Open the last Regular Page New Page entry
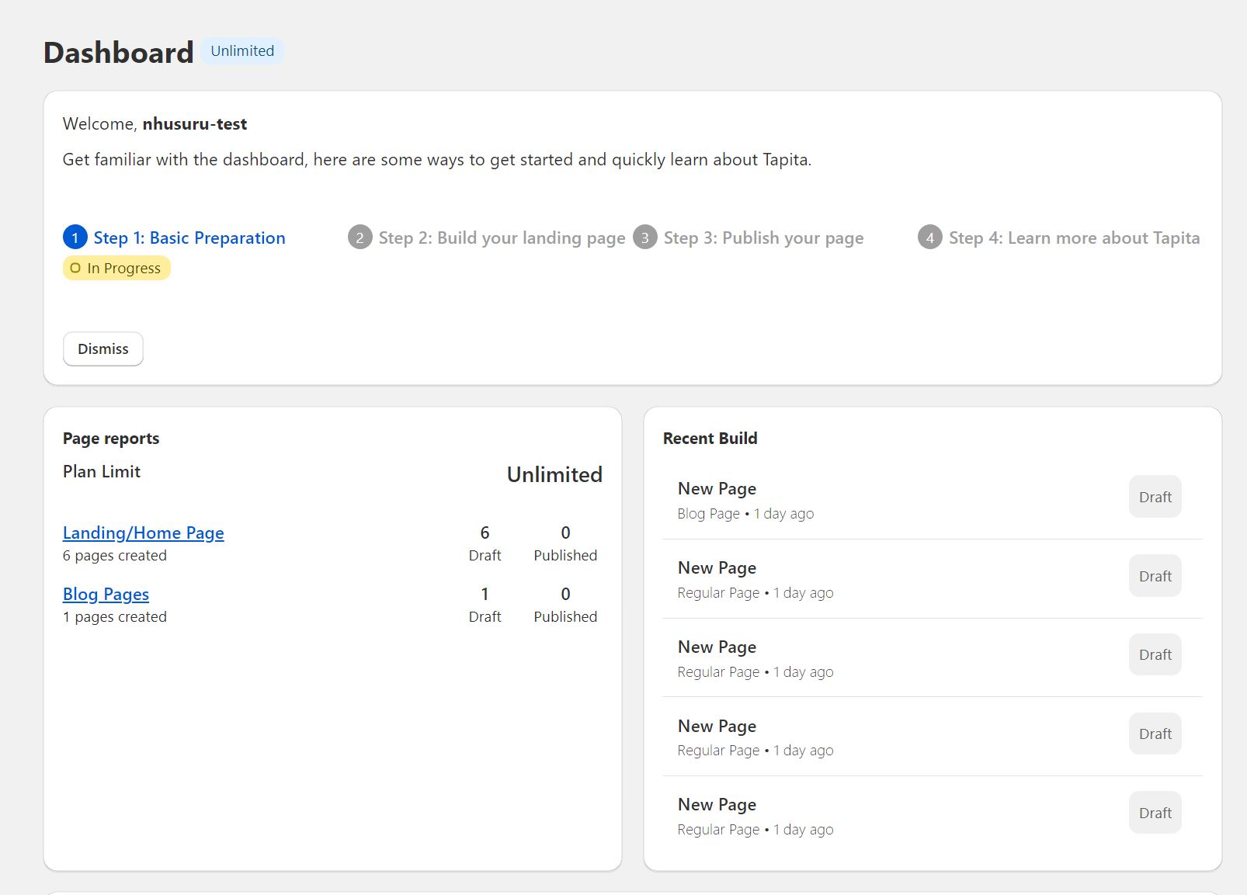The width and height of the screenshot is (1247, 895). (717, 805)
